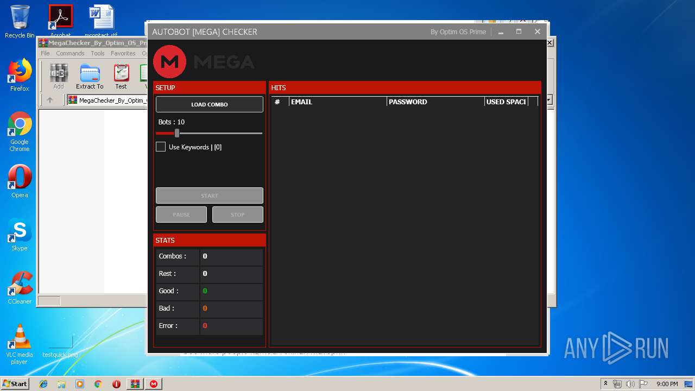Open Recycle Bin desktop icon

20,22
